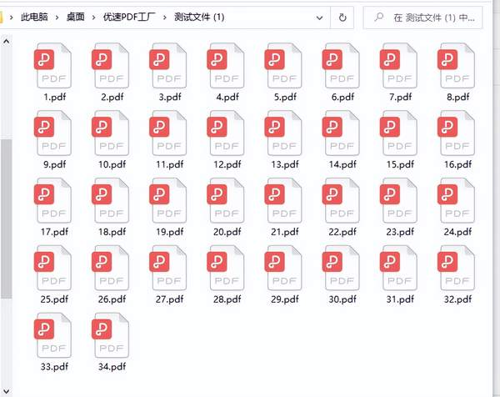Click the 测试文件 (1) breadcrumb segment
Image resolution: width=500 pixels, height=397 pixels.
pos(200,17)
